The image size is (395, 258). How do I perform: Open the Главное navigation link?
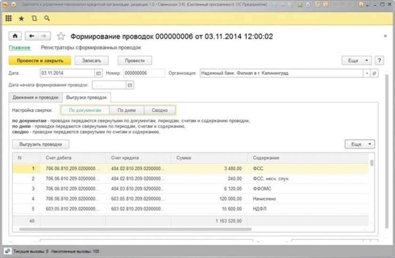[19, 47]
